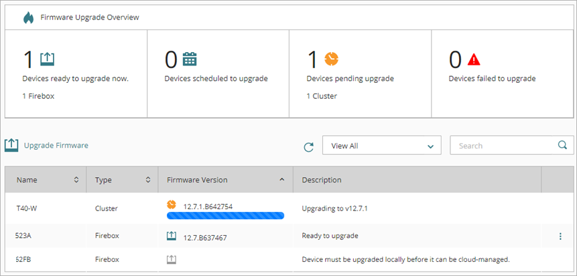Click the calendar icon in scheduled upgrade tile

tap(190, 59)
